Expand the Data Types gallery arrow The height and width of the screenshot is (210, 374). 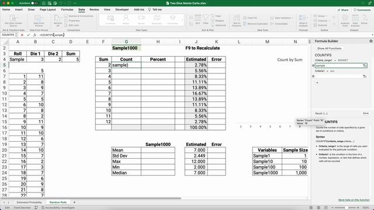point(182,20)
